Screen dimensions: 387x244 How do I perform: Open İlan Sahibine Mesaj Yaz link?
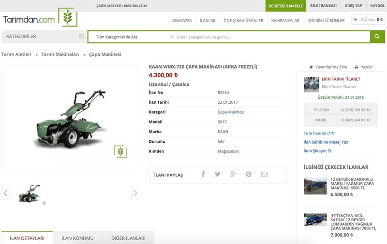(x=325, y=142)
